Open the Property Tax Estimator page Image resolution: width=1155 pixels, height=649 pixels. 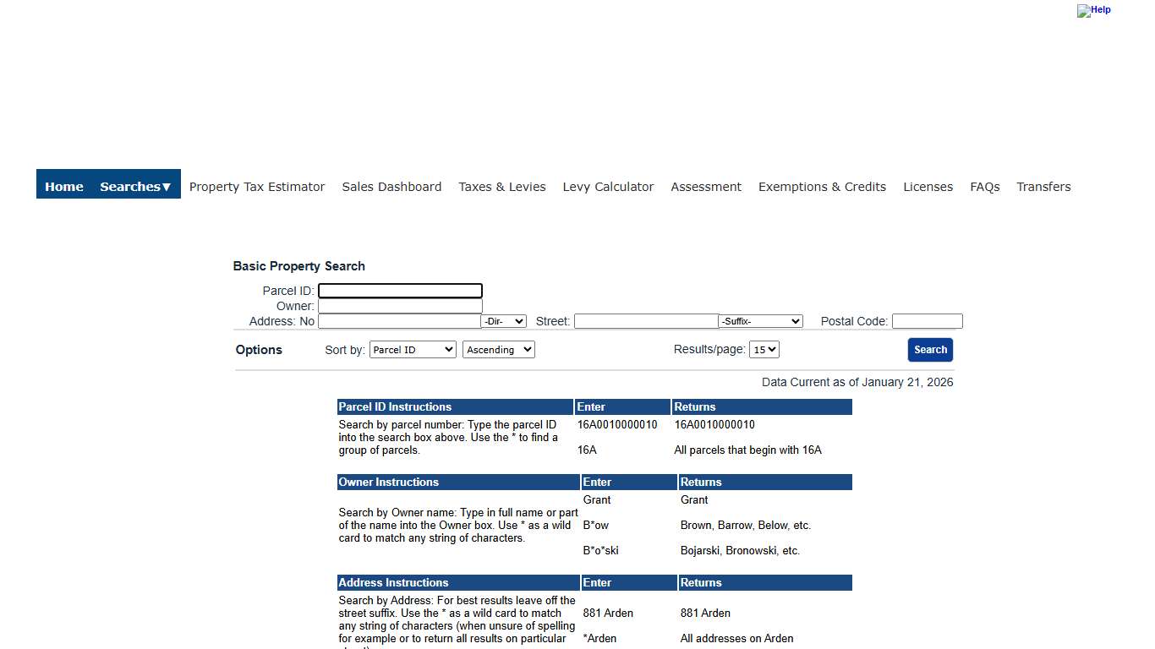(x=257, y=186)
